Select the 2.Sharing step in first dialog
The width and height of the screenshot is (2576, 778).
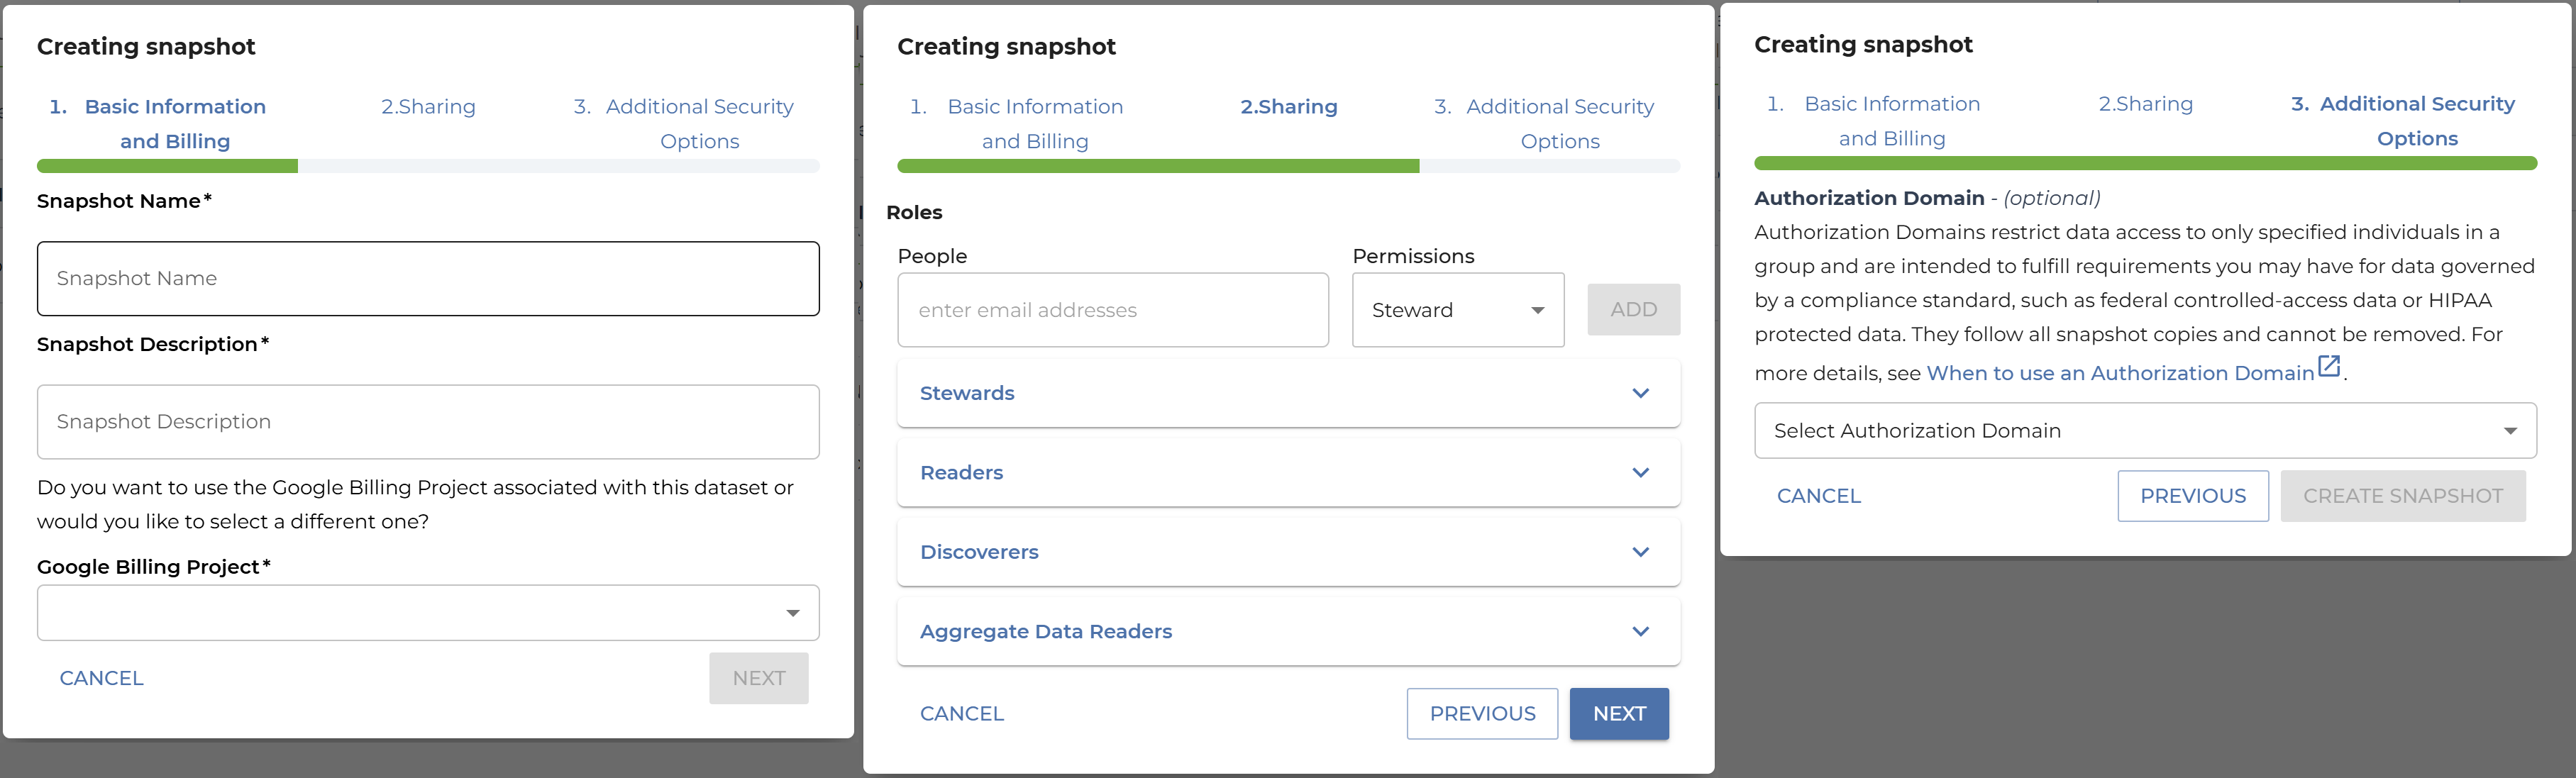[428, 106]
